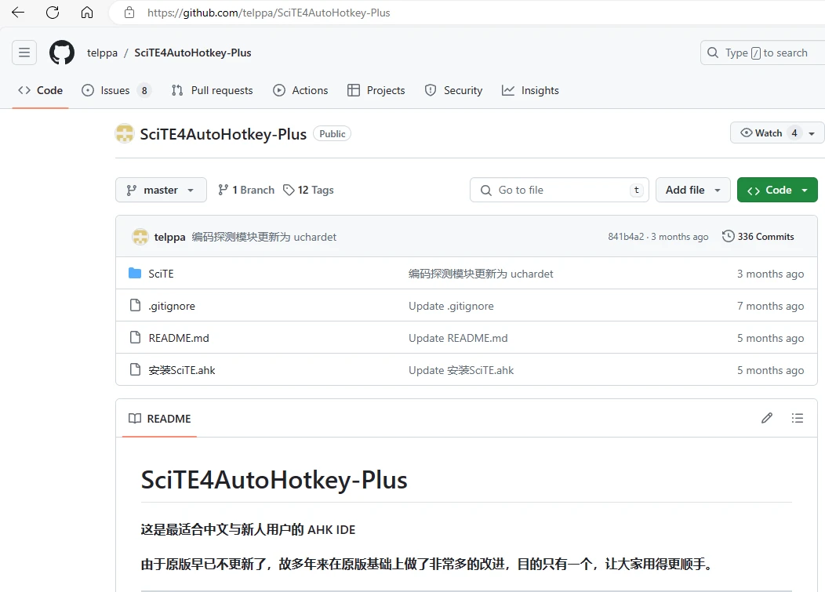825x592 pixels.
Task: Open commit hash 841b4a2
Action: pyautogui.click(x=626, y=237)
